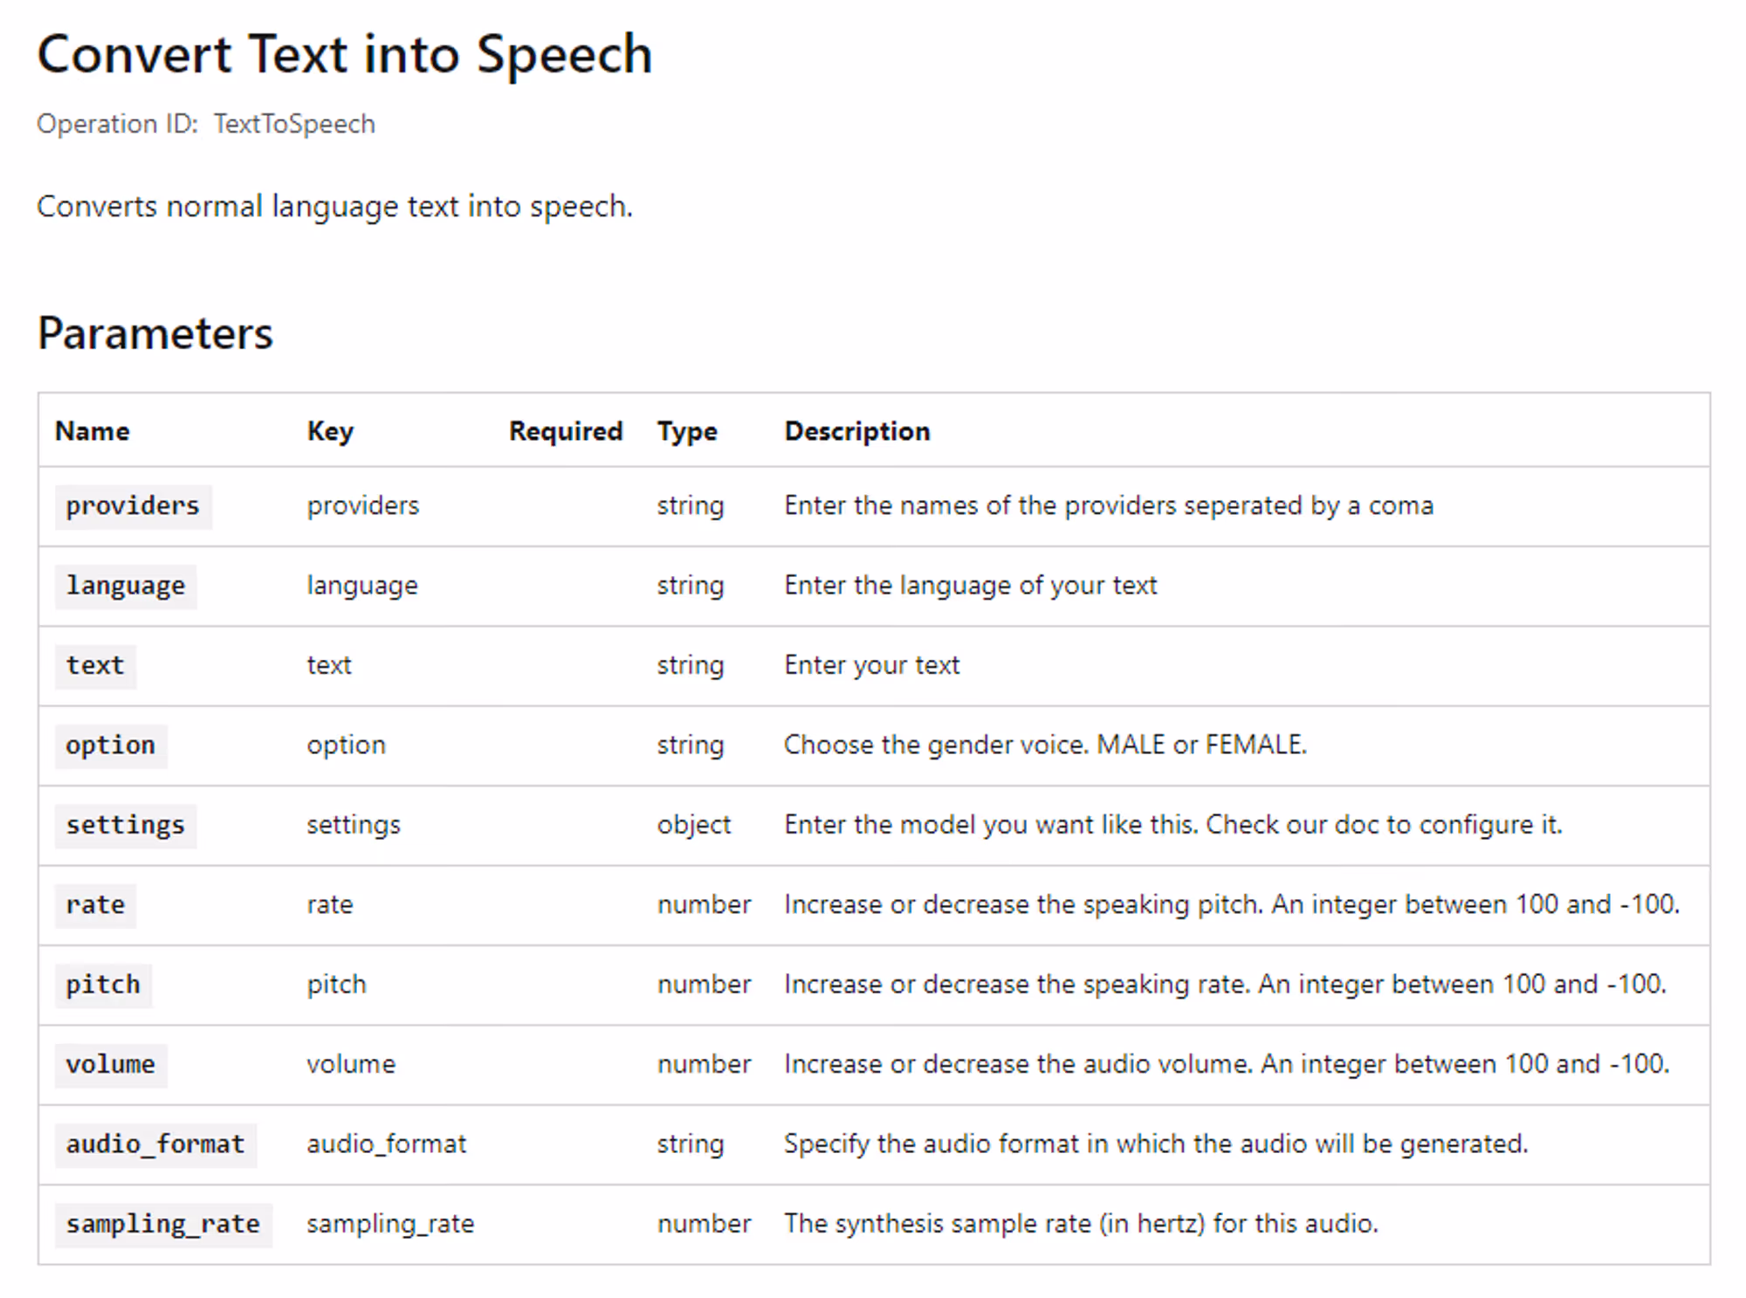Click the Key column header
The width and height of the screenshot is (1746, 1298).
330,431
